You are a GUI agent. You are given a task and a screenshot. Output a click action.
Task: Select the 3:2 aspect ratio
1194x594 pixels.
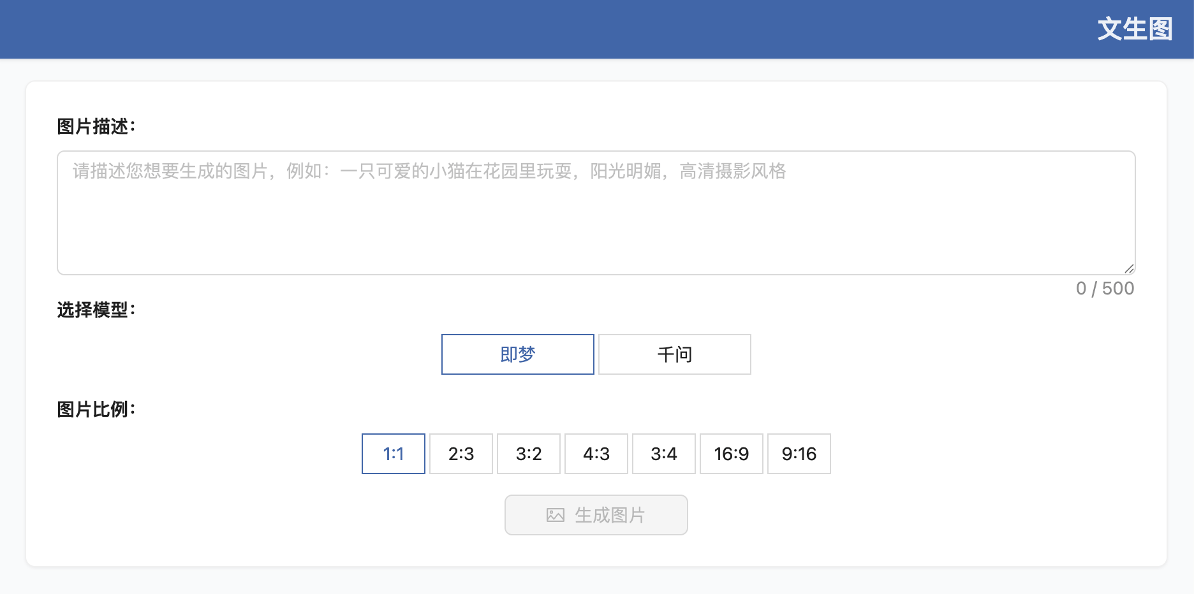(529, 454)
